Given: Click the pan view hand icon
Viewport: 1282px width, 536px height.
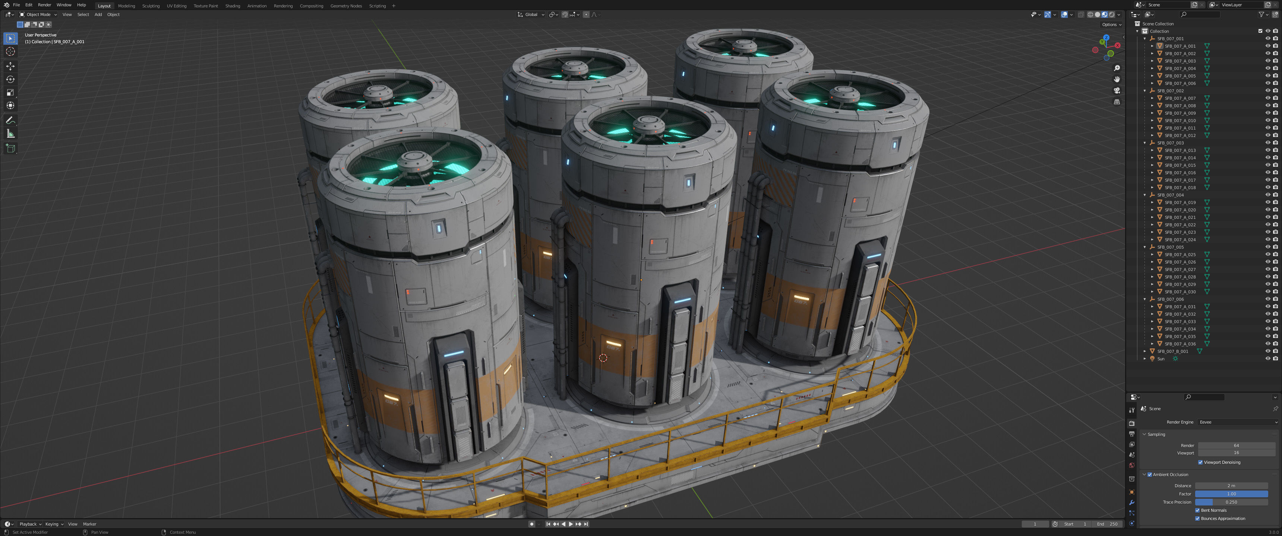Looking at the screenshot, I should [x=1117, y=80].
